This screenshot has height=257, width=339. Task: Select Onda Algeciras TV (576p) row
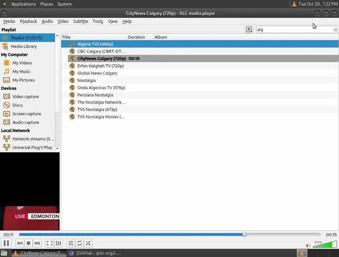200,88
